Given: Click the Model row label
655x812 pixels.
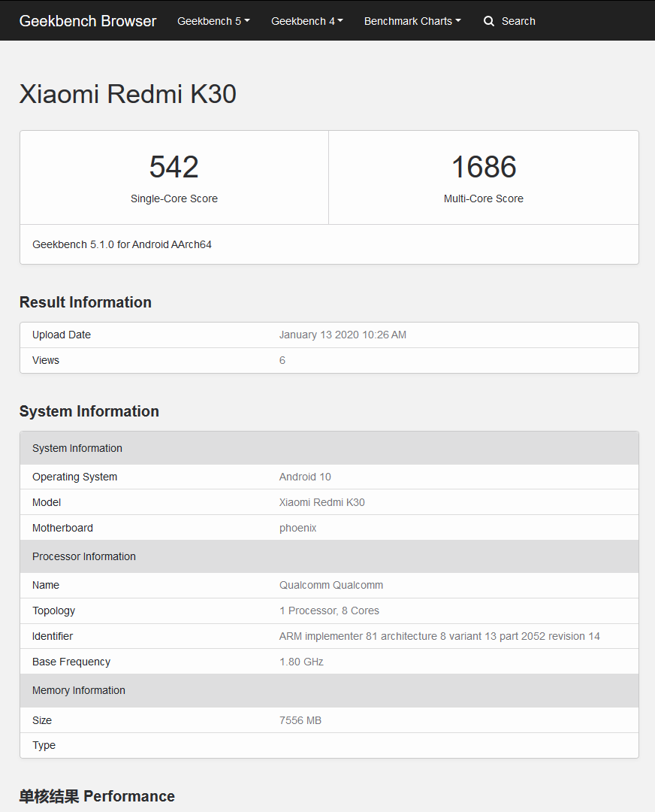Looking at the screenshot, I should point(47,502).
